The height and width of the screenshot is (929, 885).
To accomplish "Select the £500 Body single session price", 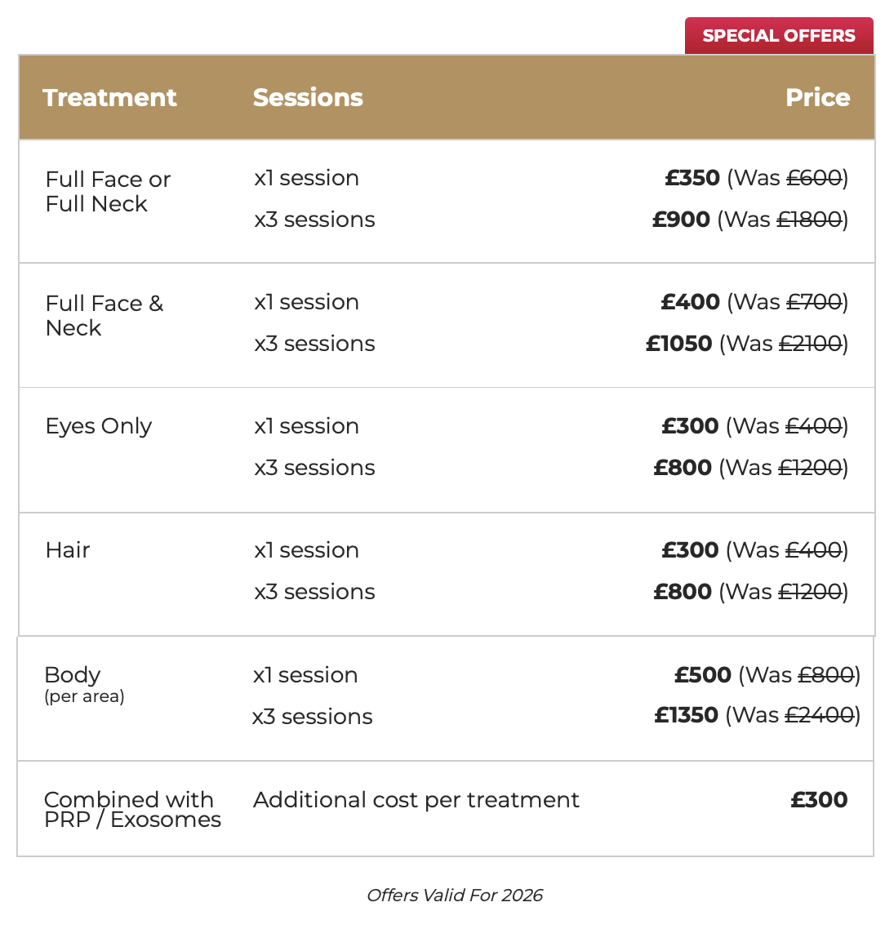I will pos(703,675).
